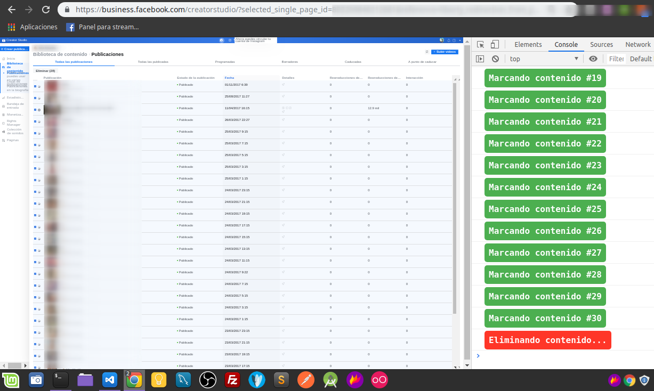Sort posts by the Fecha column header
Viewport: 654px width, 391px height.
pyautogui.click(x=229, y=78)
